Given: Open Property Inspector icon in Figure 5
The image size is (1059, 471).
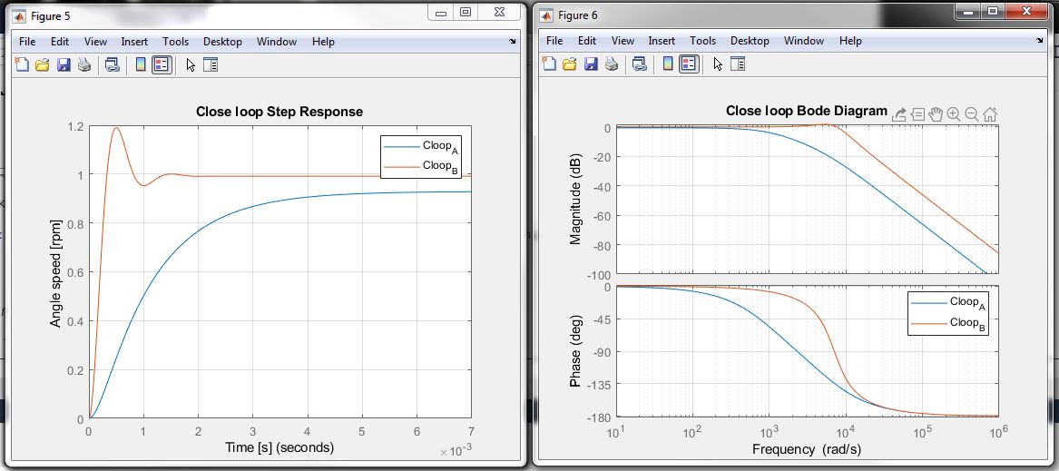Looking at the screenshot, I should coord(211,64).
